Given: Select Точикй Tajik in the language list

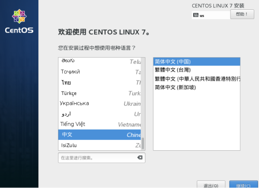Looking at the screenshot, I should point(99,72).
